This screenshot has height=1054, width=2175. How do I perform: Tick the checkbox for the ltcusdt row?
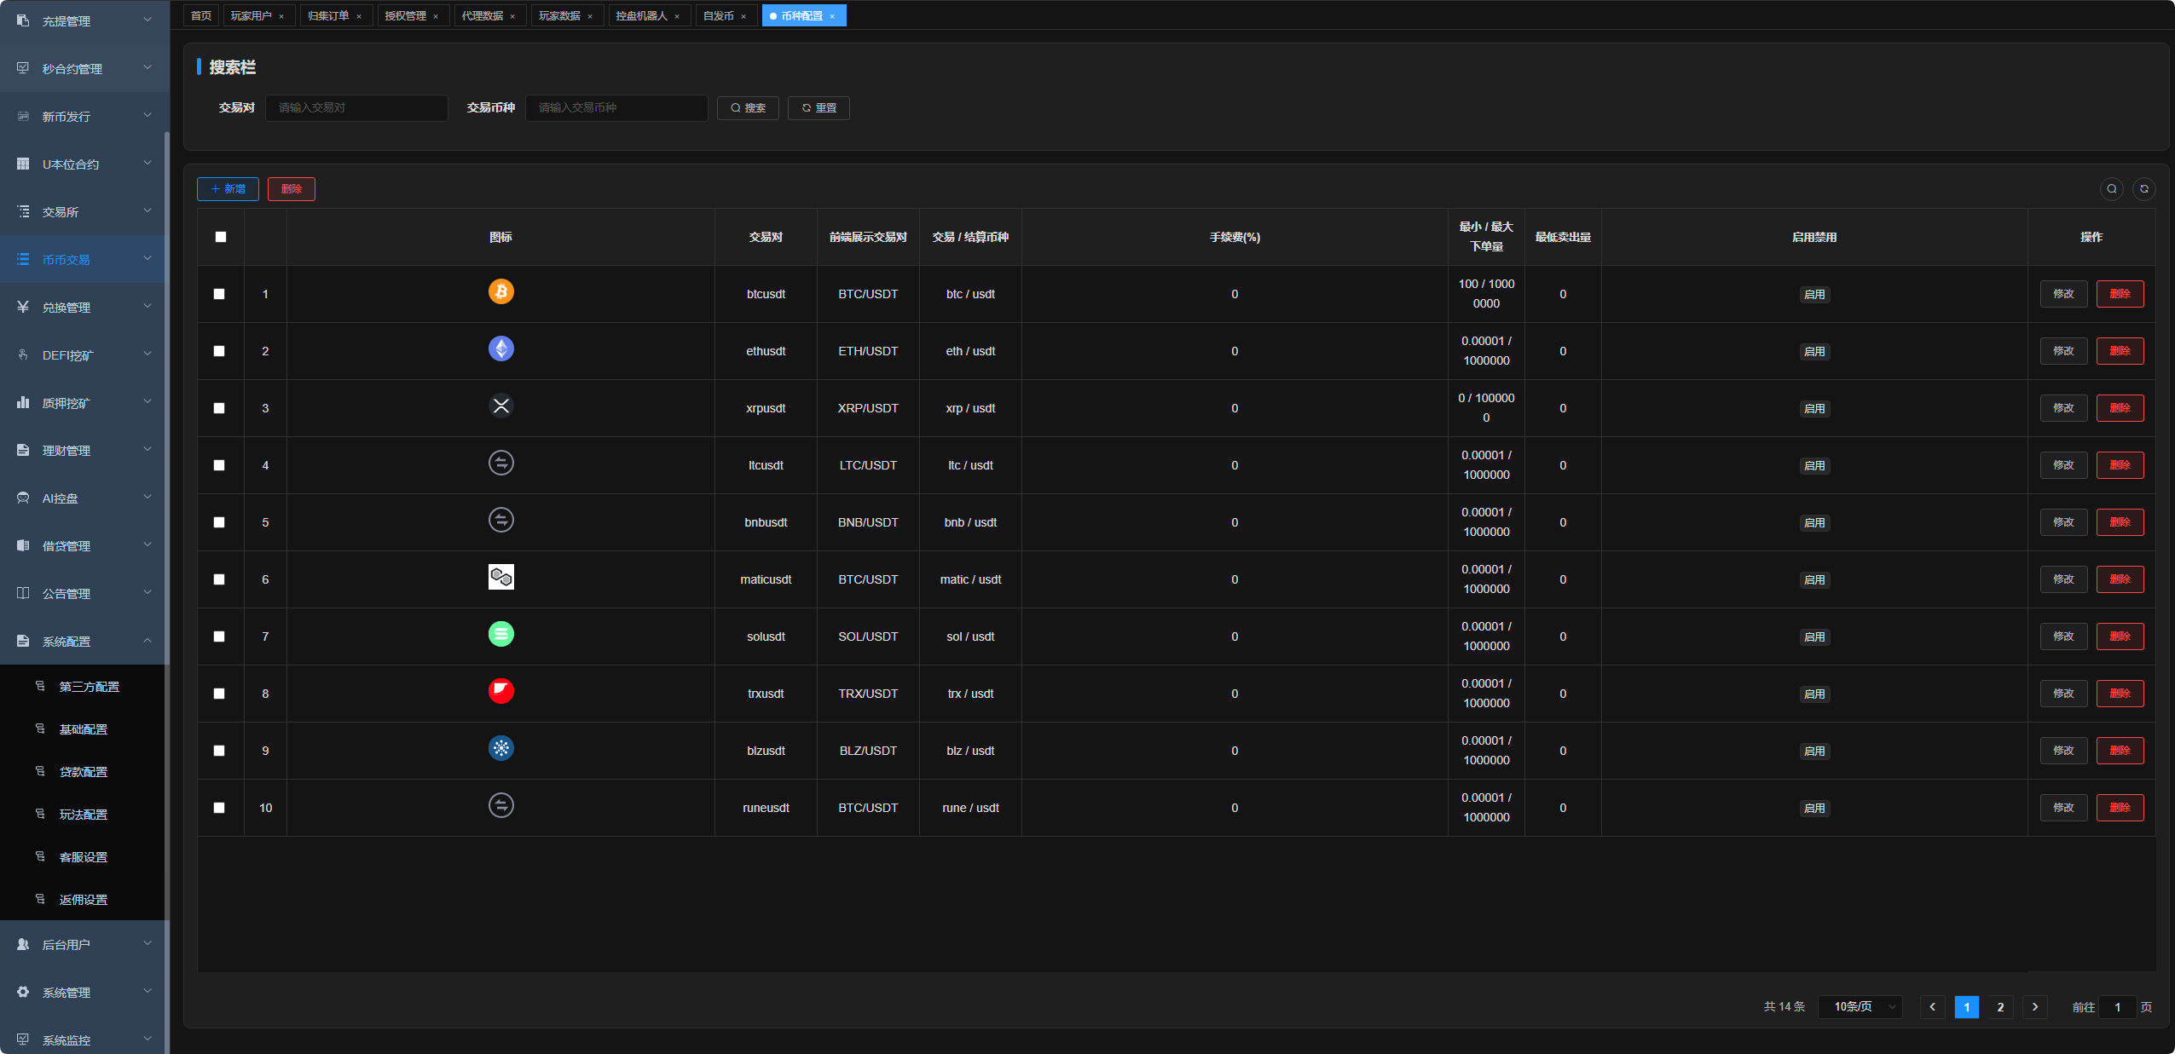[x=219, y=465]
